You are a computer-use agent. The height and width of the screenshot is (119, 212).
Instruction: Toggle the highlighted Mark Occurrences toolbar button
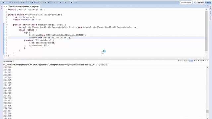[x=50, y=2]
